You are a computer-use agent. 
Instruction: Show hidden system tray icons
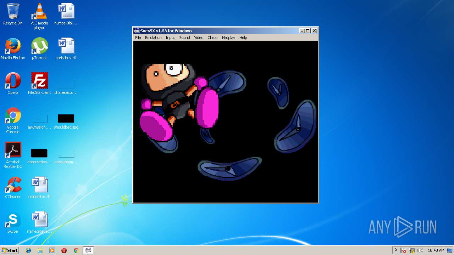coord(395,250)
